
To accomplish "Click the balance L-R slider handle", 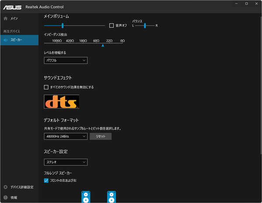I will 145,26.
